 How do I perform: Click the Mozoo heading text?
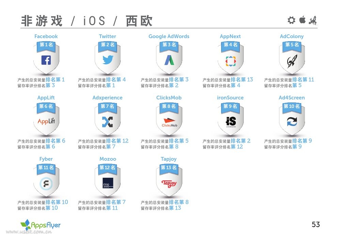[108, 159]
